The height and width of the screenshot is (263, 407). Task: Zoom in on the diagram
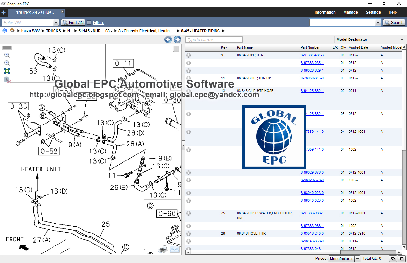[7, 55]
